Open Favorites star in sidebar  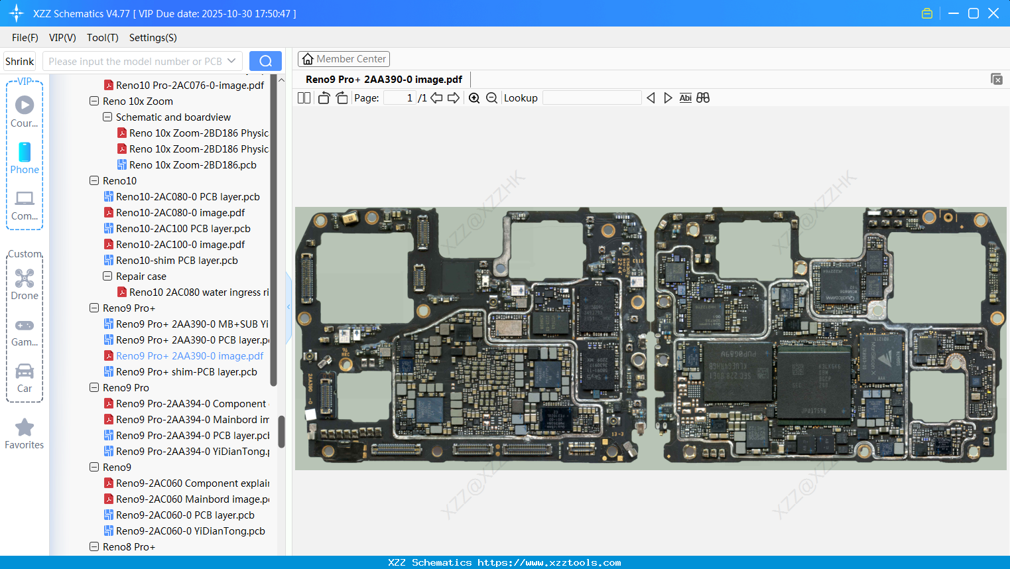(25, 434)
